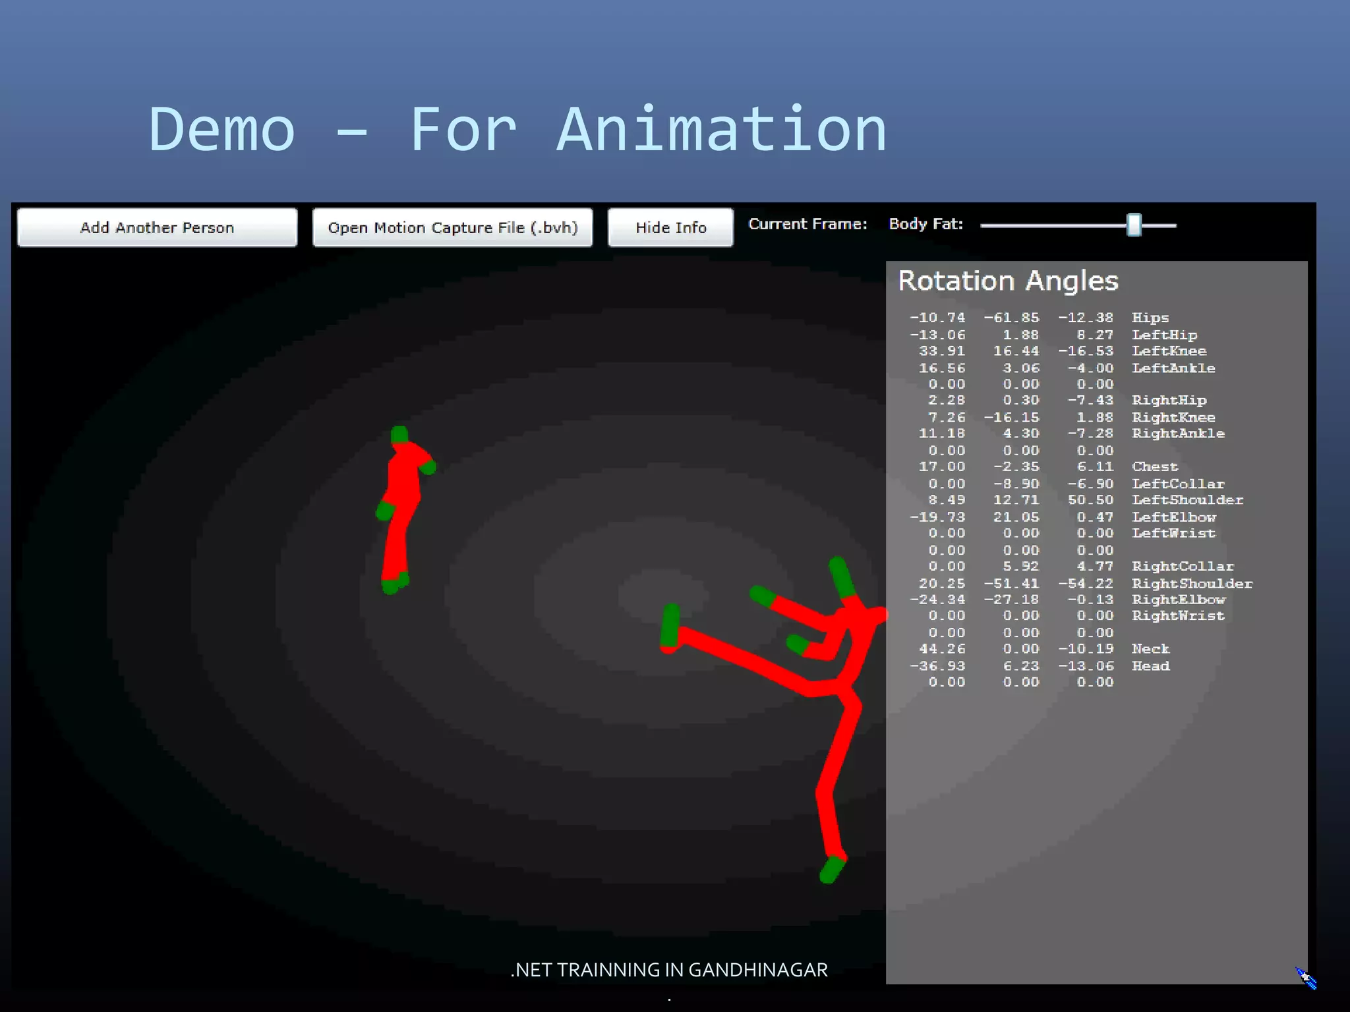Image resolution: width=1350 pixels, height=1012 pixels.
Task: Select the RightKnee row label
Action: (x=1173, y=417)
